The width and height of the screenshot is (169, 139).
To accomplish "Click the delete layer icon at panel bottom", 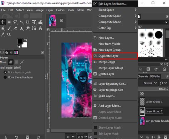I will pyautogui.click(x=165, y=137).
